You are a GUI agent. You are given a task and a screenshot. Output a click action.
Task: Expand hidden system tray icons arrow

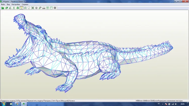tap(163, 104)
